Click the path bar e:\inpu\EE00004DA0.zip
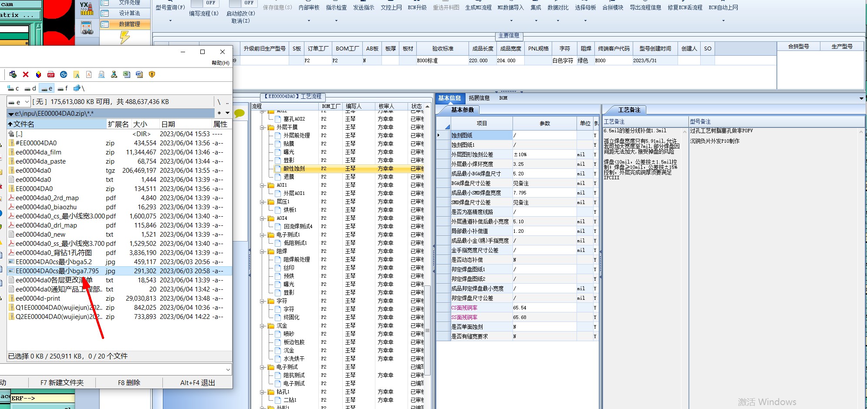Viewport: 867px width, 409px height. (x=111, y=114)
